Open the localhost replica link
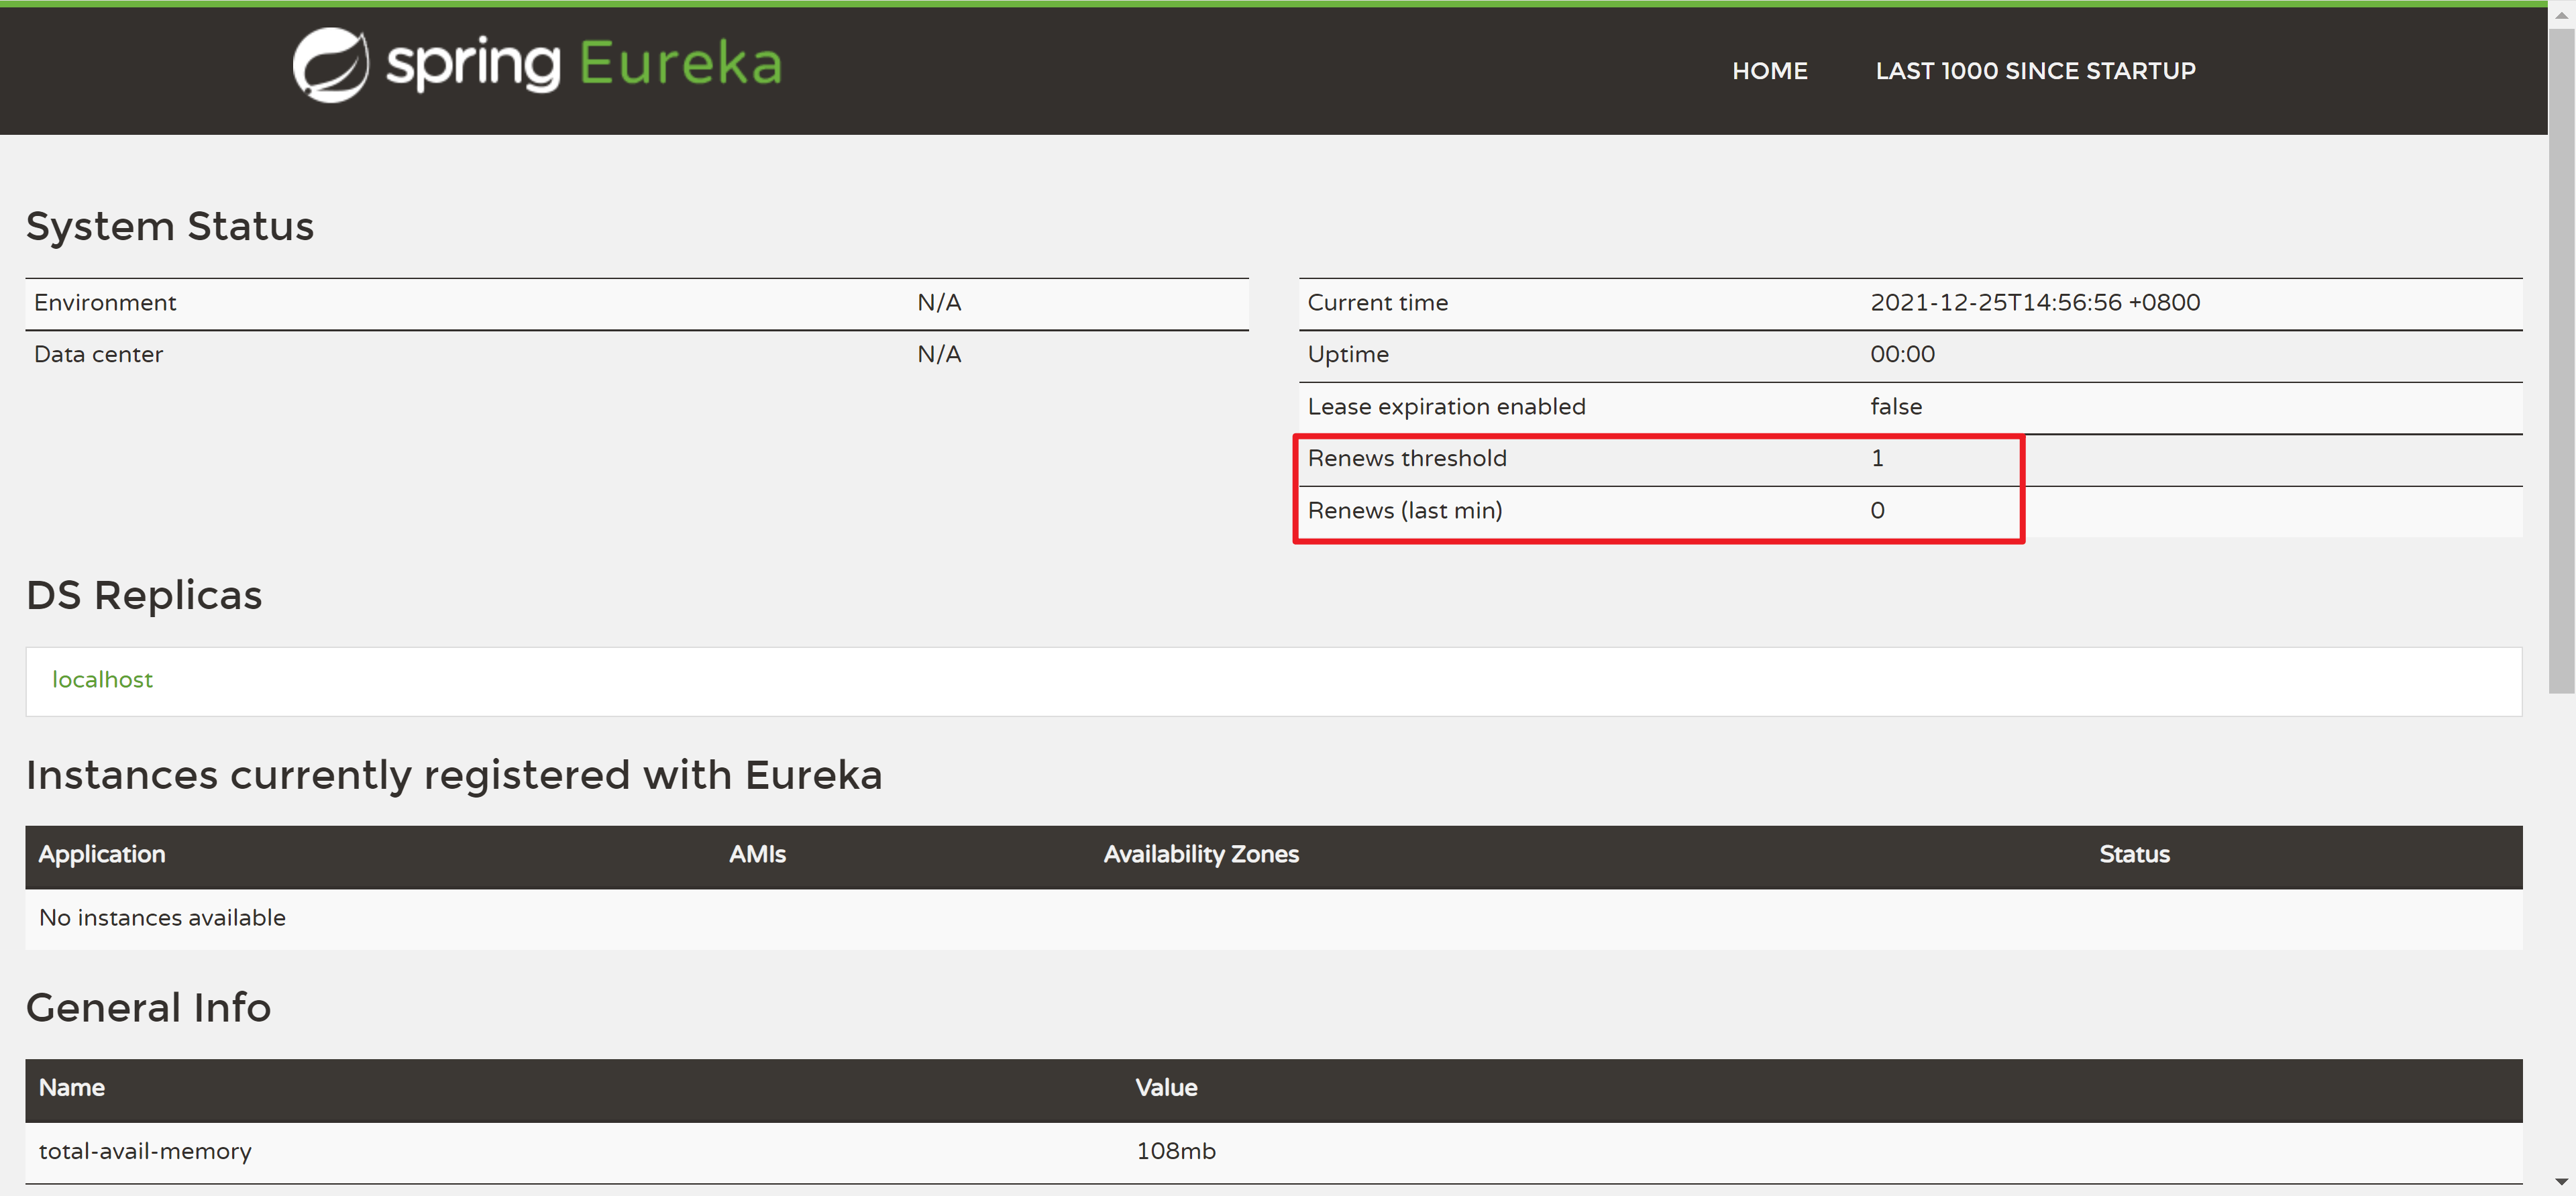2576x1196 pixels. point(102,680)
